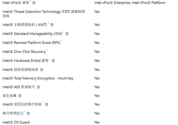
Task: Click help icon next to 主動管理技術 (AMT)
Action: point(52,25)
